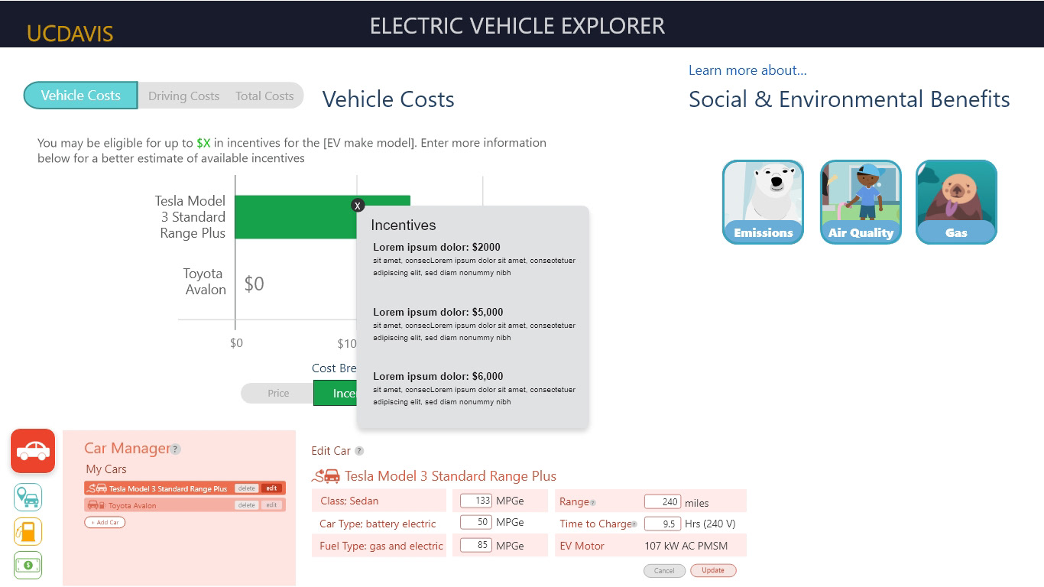The height and width of the screenshot is (587, 1044).
Task: Click the $2000 incentive entry
Action: pos(474,259)
